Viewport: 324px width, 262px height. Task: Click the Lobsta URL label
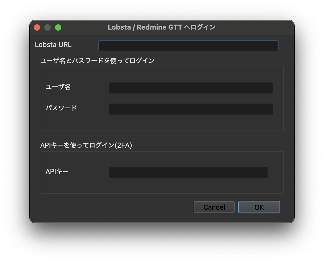tap(53, 45)
